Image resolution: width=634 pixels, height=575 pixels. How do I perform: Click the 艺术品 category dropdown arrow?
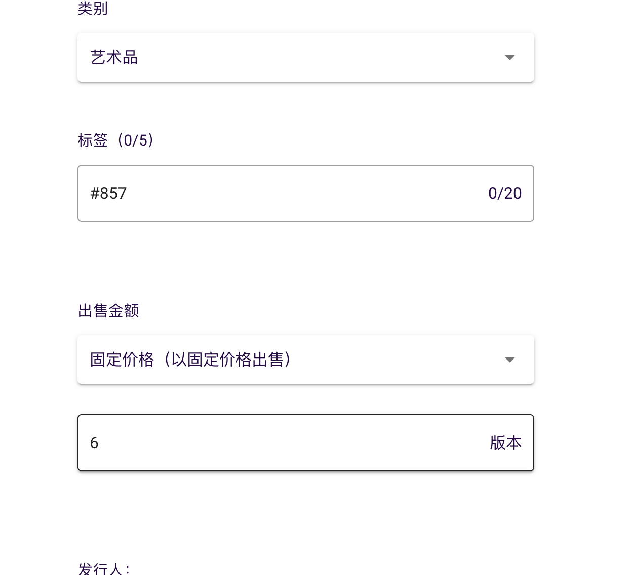click(x=509, y=58)
